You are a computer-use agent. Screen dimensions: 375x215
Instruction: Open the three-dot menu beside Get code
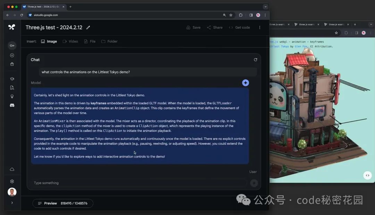(x=260, y=27)
